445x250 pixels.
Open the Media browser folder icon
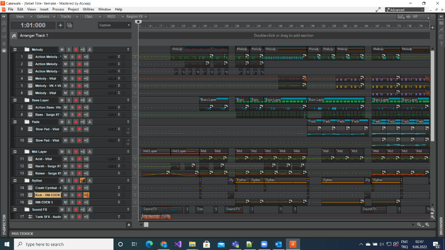441,23
